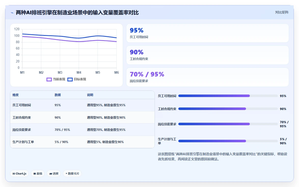Click the table's 95% data cell
299x187 pixels.
point(58,105)
